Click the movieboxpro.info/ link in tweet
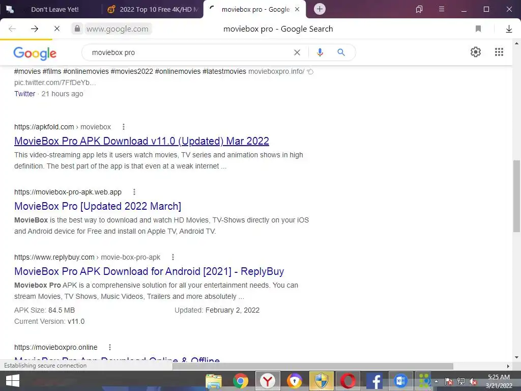Viewport: 521px width, 391px height. coord(276,71)
